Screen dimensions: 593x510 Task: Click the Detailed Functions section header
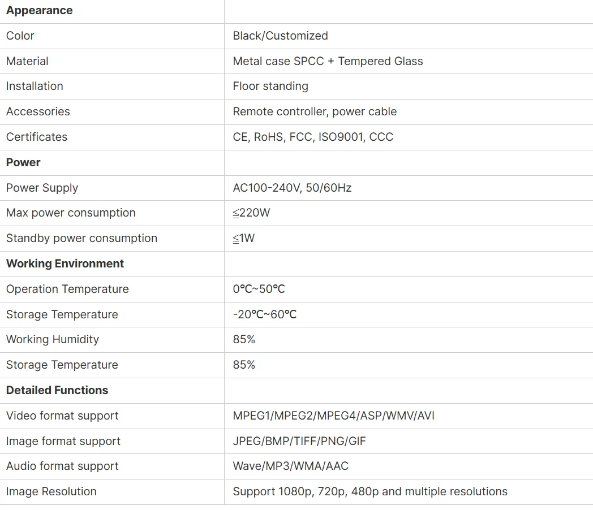[57, 390]
